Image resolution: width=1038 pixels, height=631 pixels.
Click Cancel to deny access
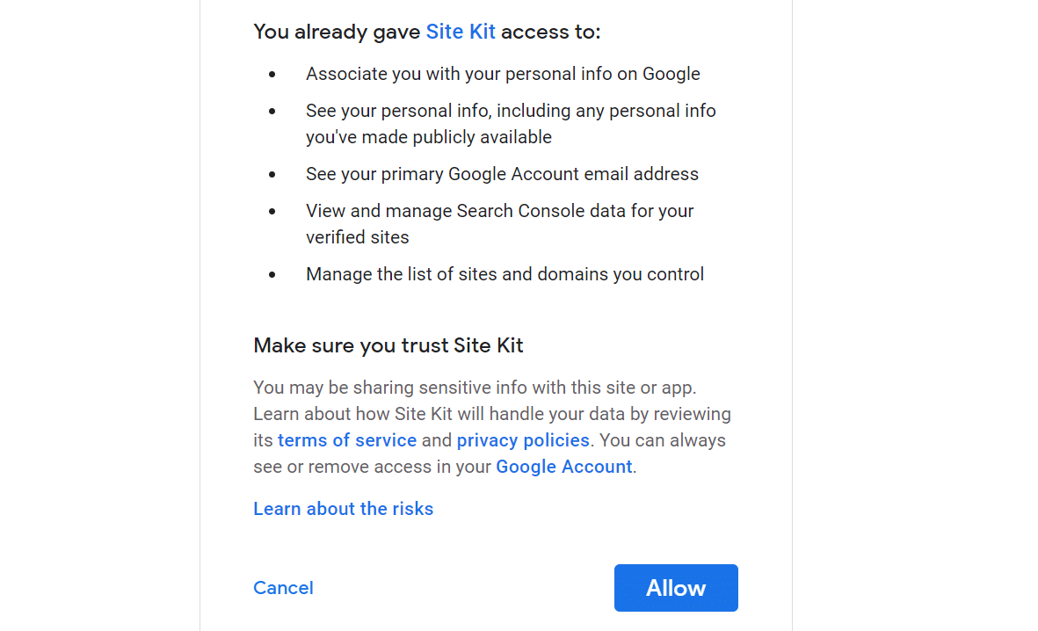point(283,587)
